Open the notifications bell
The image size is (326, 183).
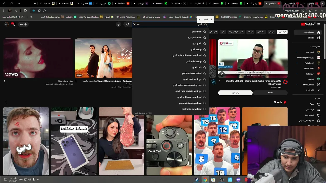[14, 24]
